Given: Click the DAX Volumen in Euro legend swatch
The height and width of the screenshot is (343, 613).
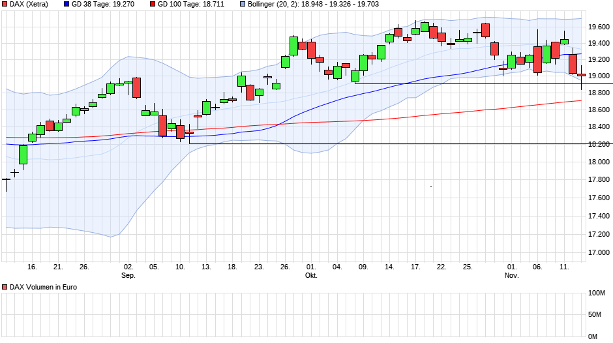Looking at the screenshot, I should click(x=5, y=287).
